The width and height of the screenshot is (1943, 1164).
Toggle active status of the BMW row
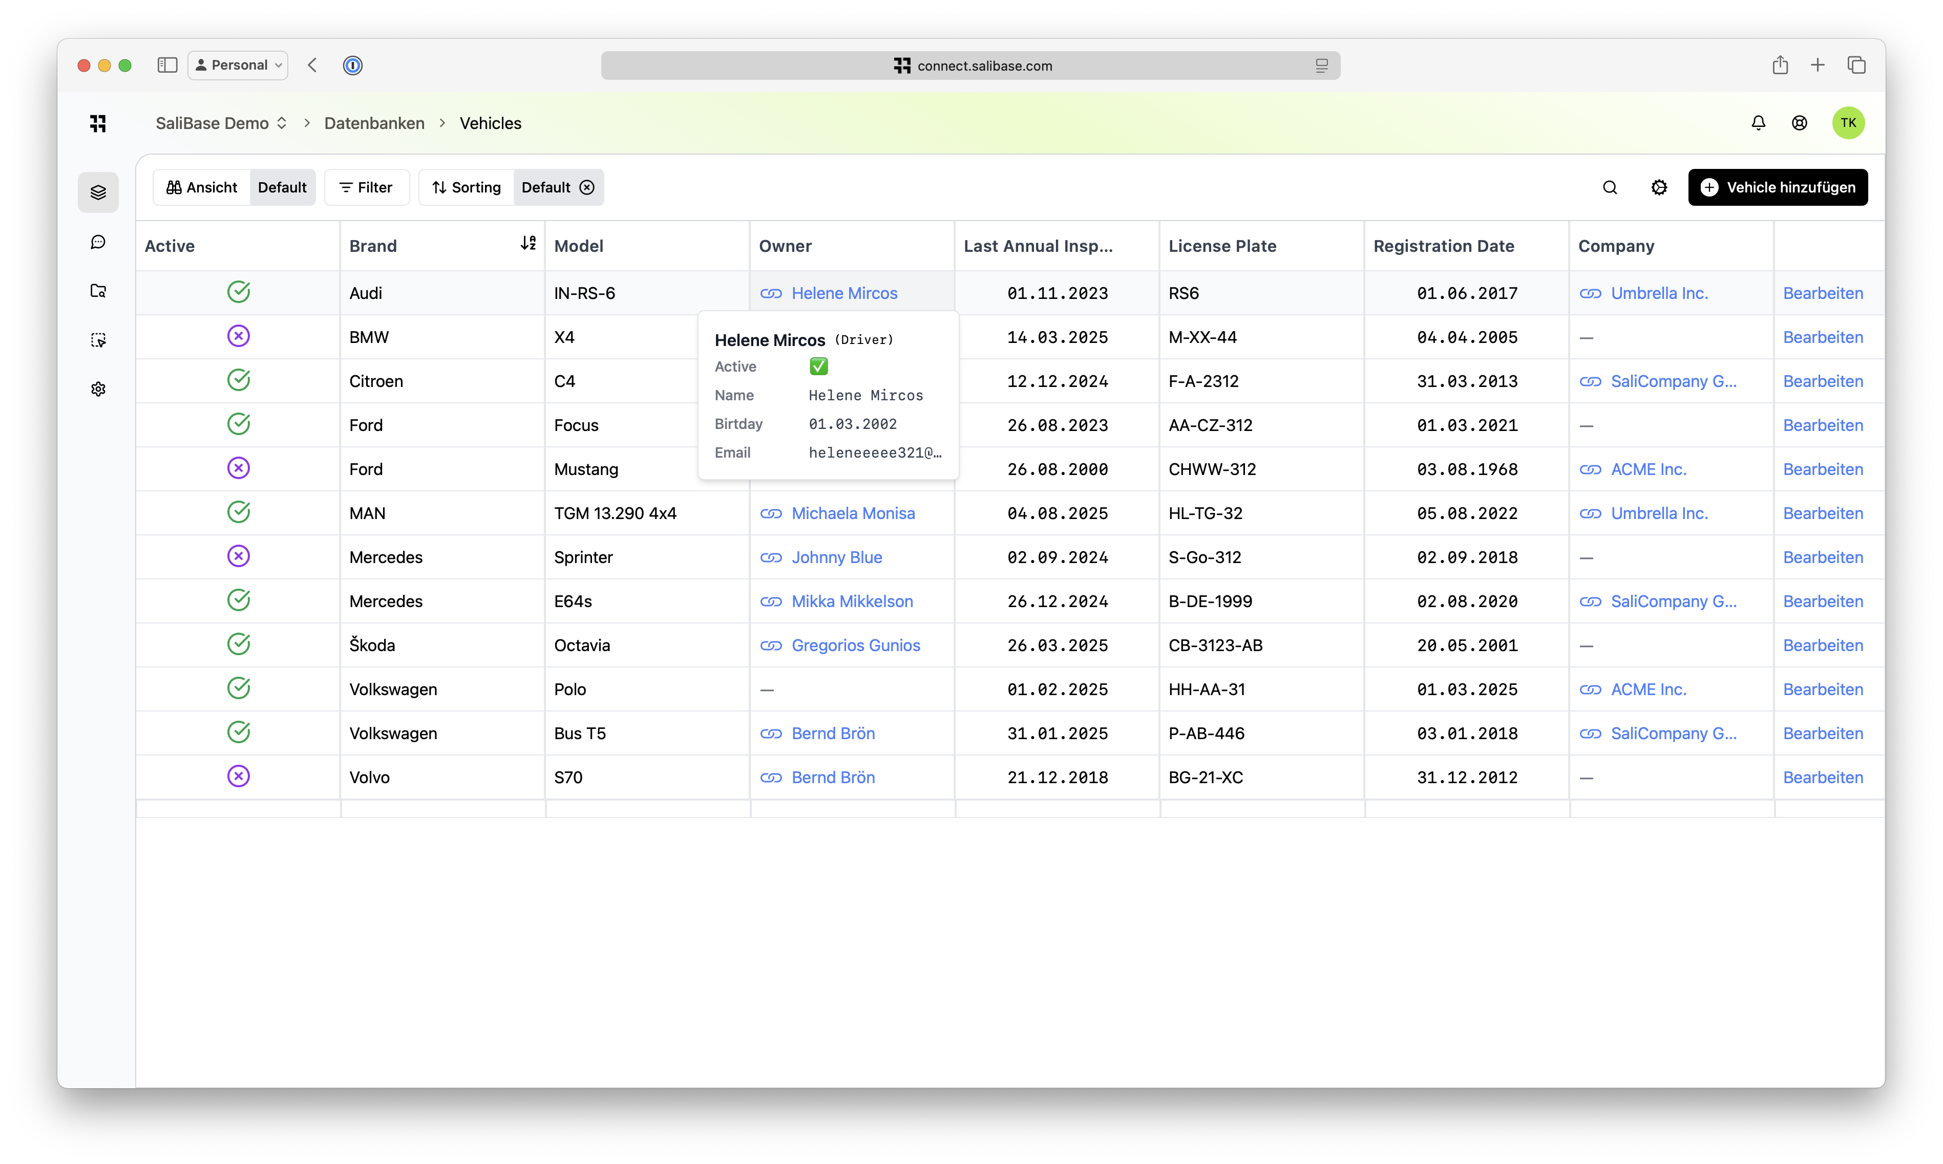(239, 336)
